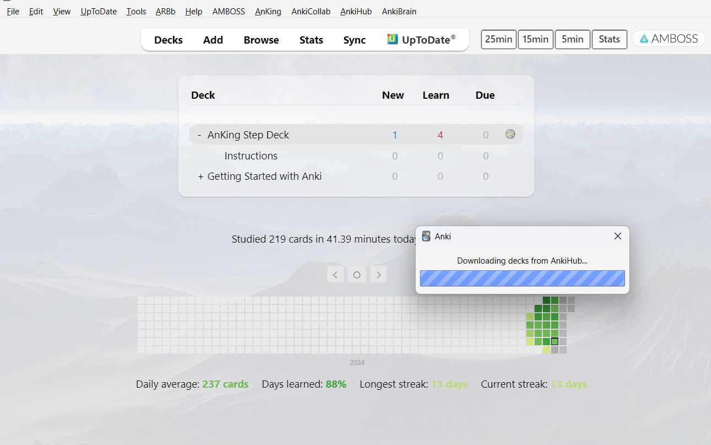Click the AMBOSS logo button
The image size is (711, 445).
click(669, 39)
